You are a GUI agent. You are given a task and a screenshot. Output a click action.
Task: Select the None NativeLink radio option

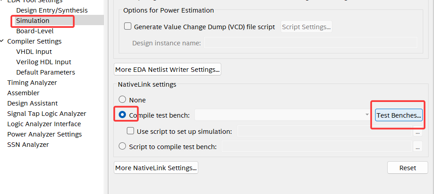tap(122, 100)
